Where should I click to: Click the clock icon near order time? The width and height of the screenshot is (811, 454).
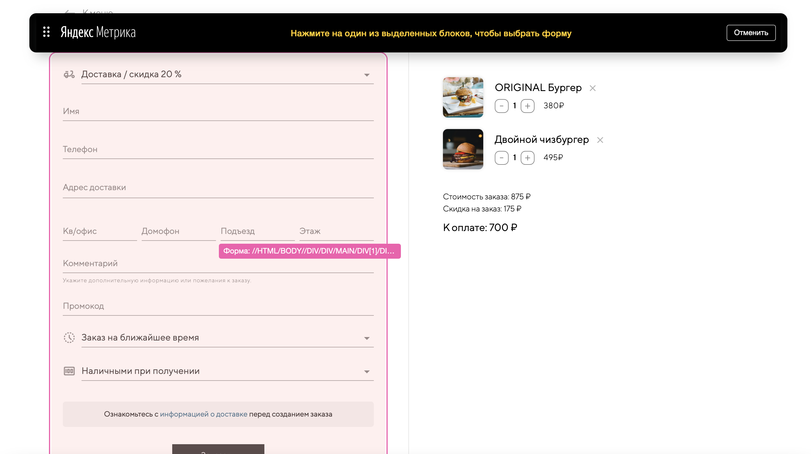point(69,338)
